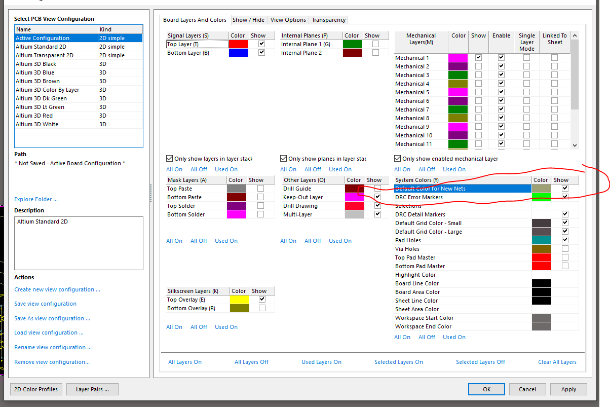Click Clear All Layers link
Viewport: 610px width, 407px height.
coord(557,362)
